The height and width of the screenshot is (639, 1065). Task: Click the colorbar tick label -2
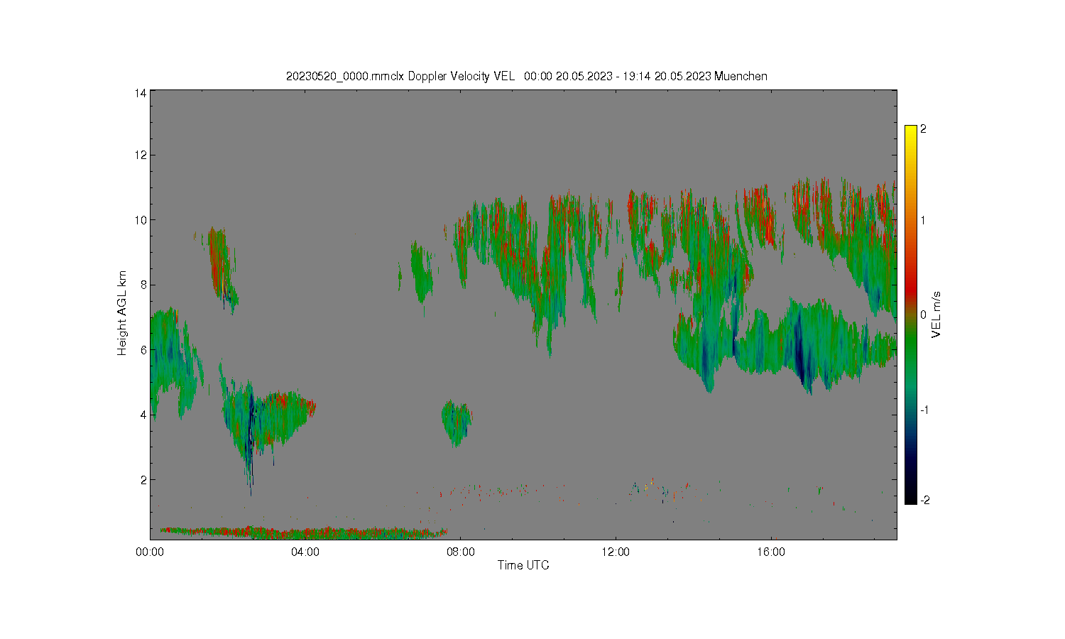tap(925, 500)
